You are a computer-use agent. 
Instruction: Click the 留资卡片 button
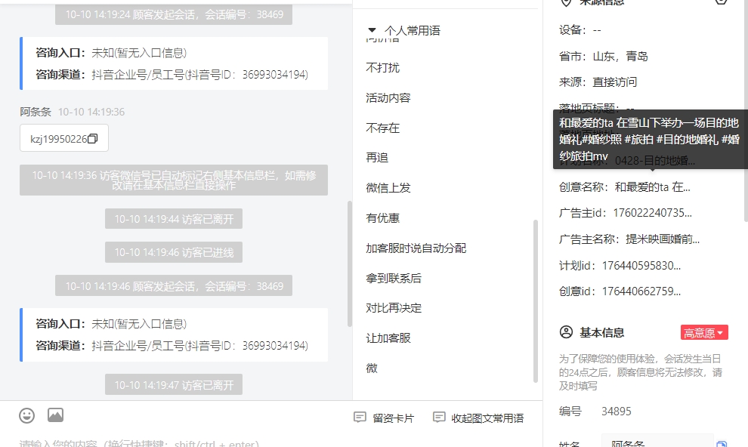click(384, 418)
